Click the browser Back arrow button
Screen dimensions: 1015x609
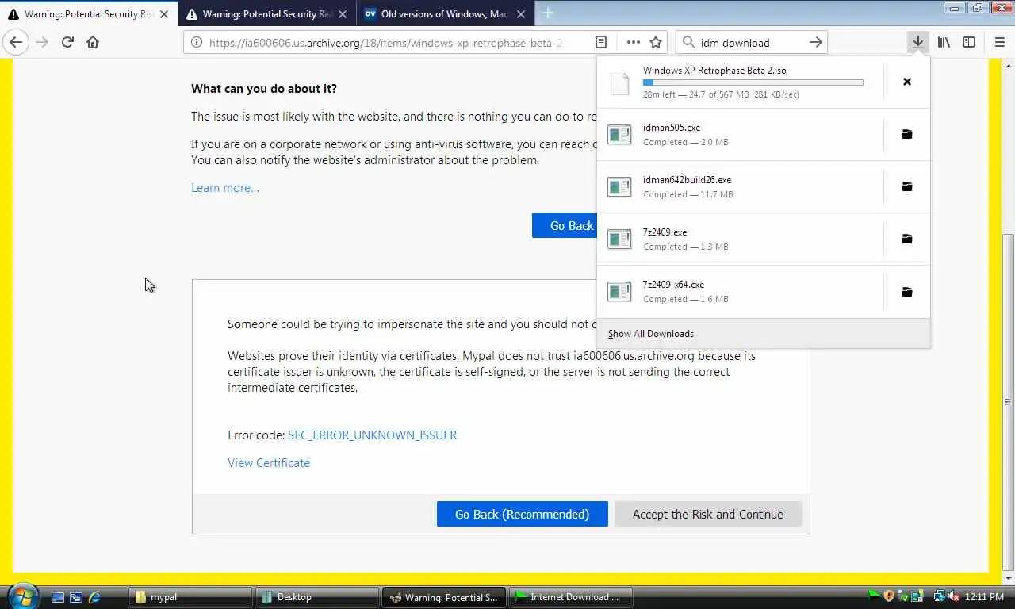(x=16, y=43)
